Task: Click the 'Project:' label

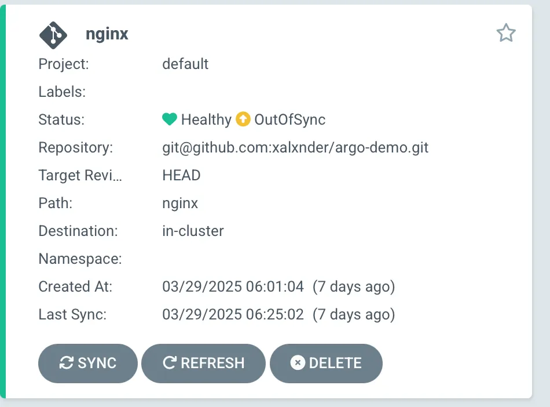Action: tap(64, 64)
